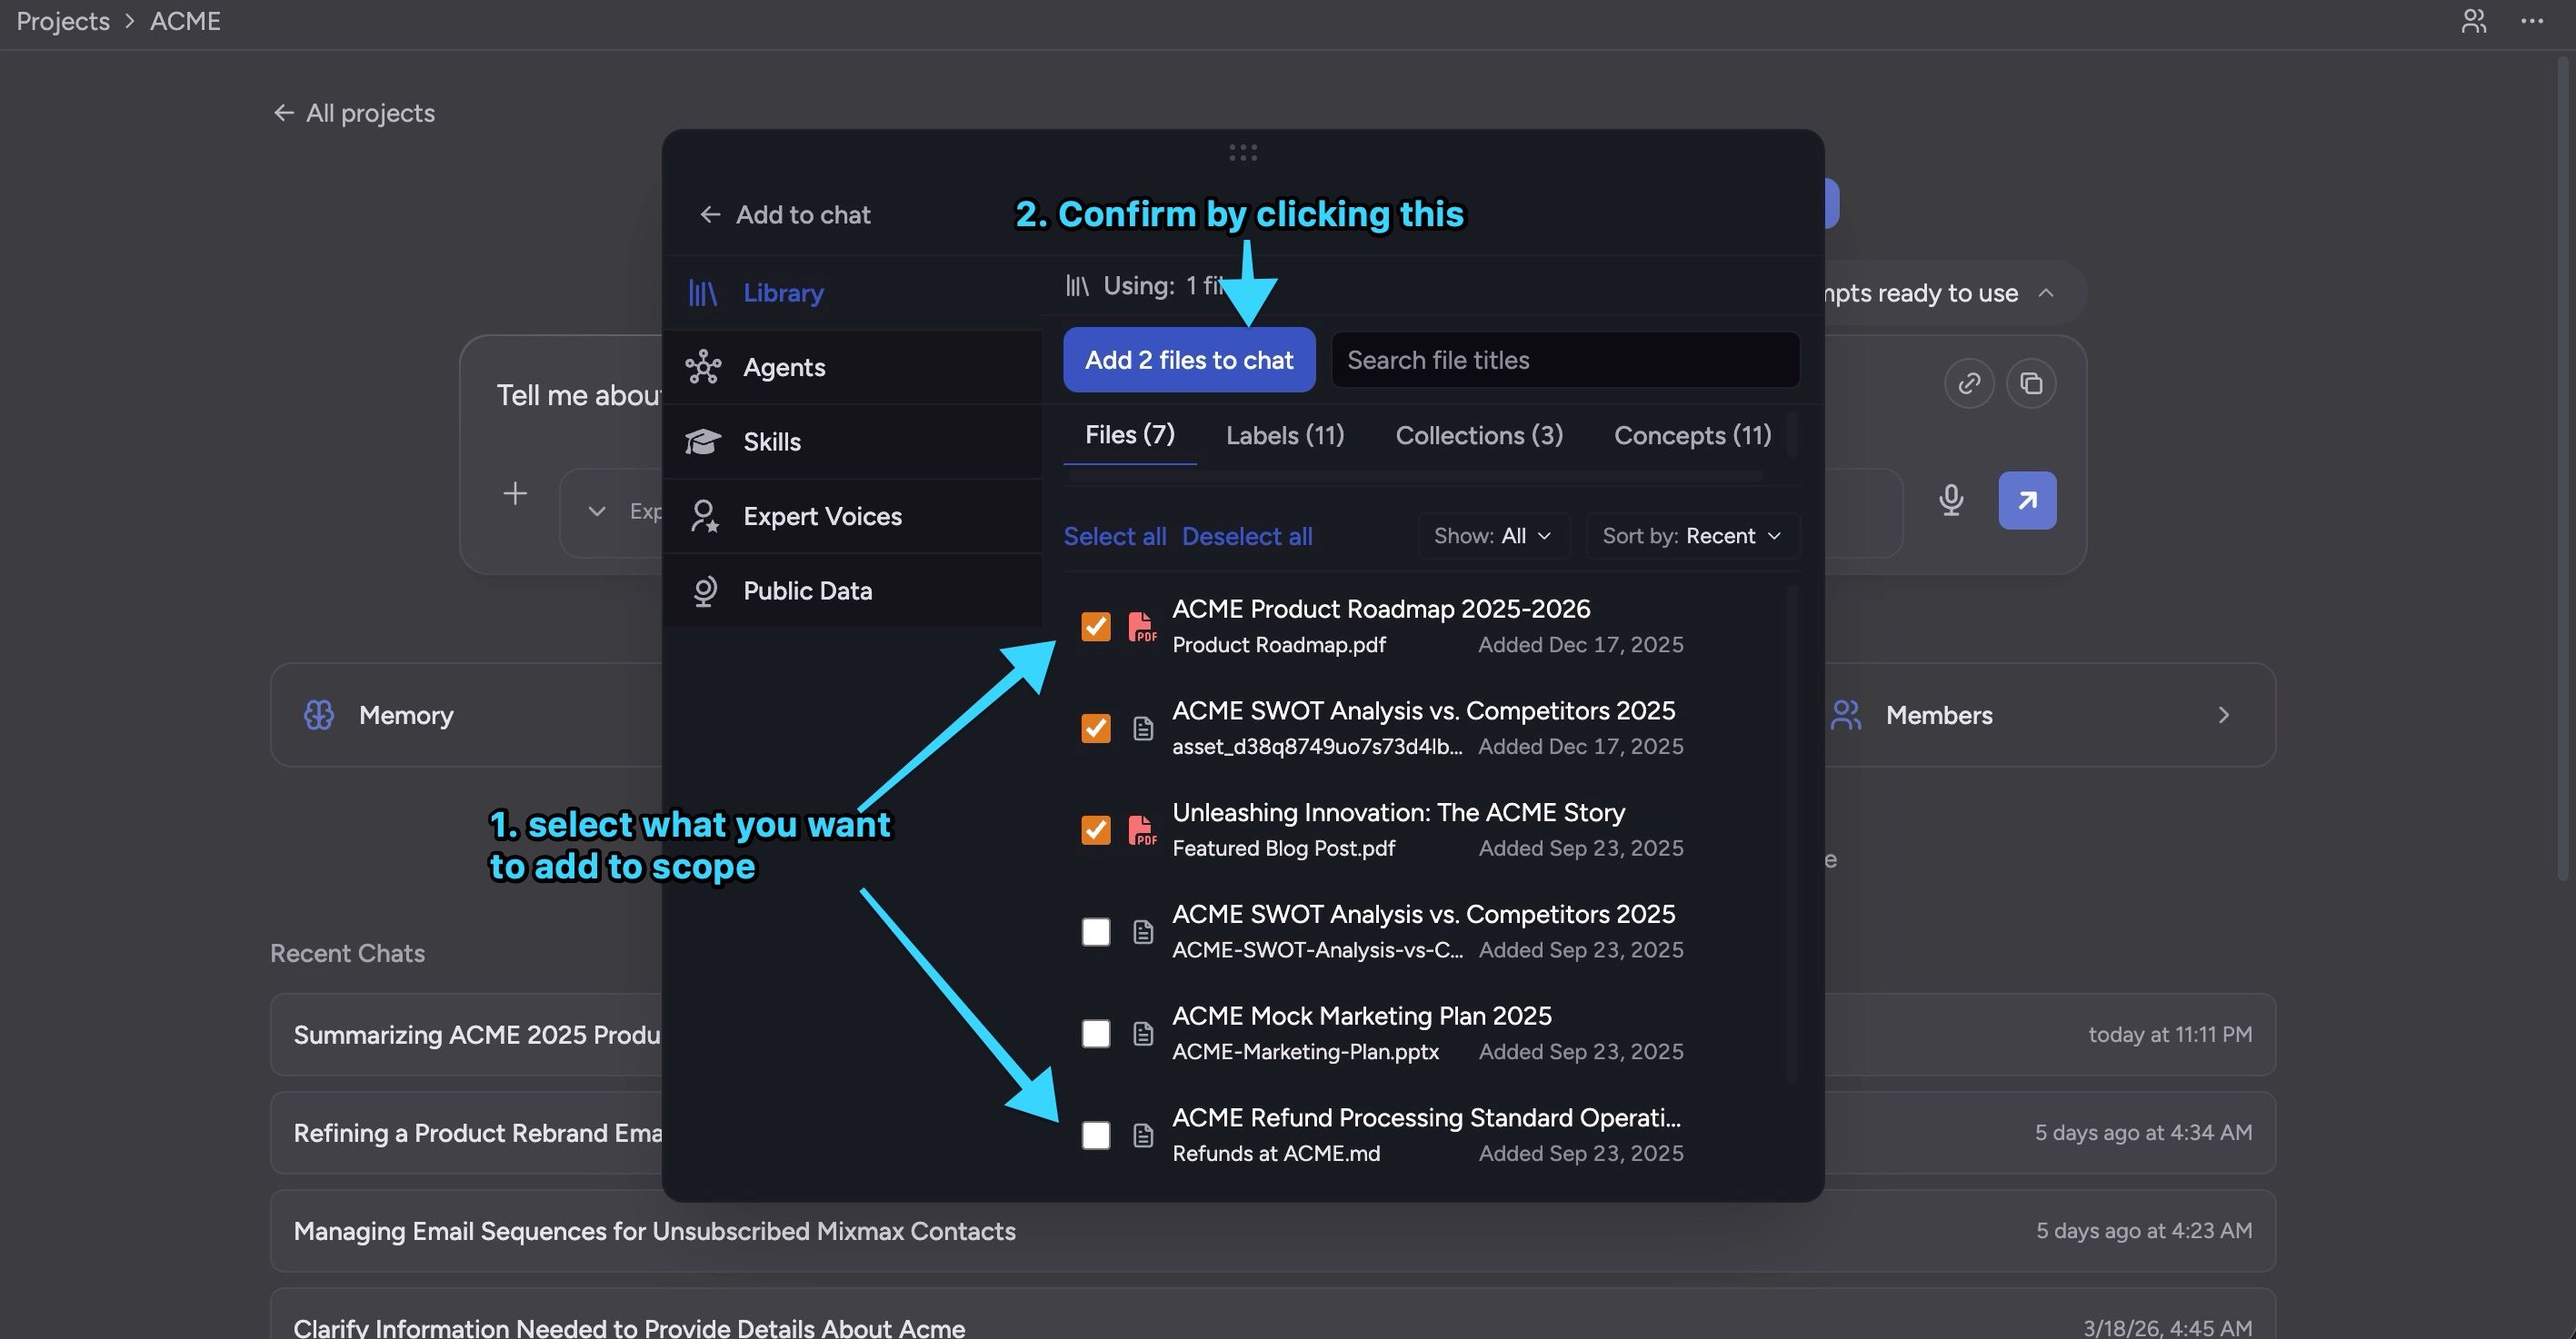
Task: Click the PDF icon for Featured Blog Post.pdf
Action: coord(1142,830)
